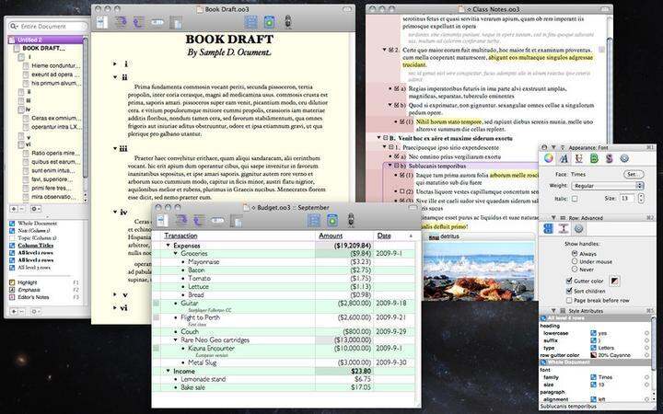Collapse Rare Neo Geo cartridges group
The width and height of the screenshot is (663, 414).
point(176,339)
